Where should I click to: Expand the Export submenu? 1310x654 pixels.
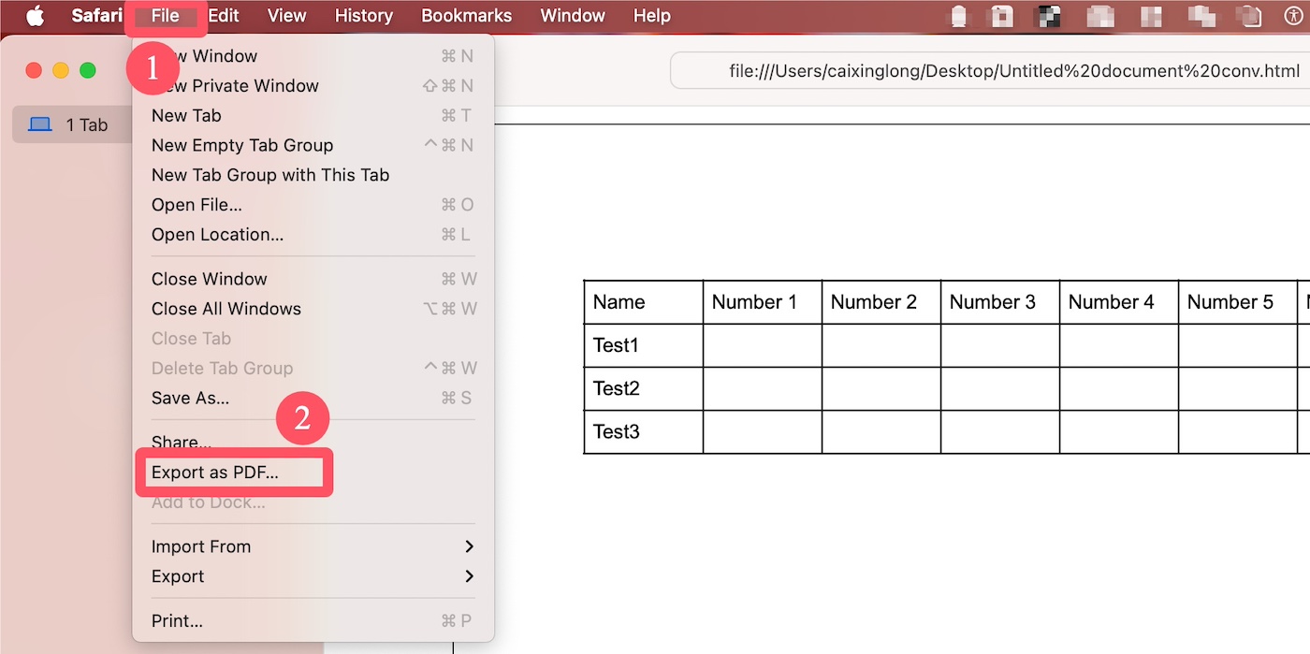[177, 575]
